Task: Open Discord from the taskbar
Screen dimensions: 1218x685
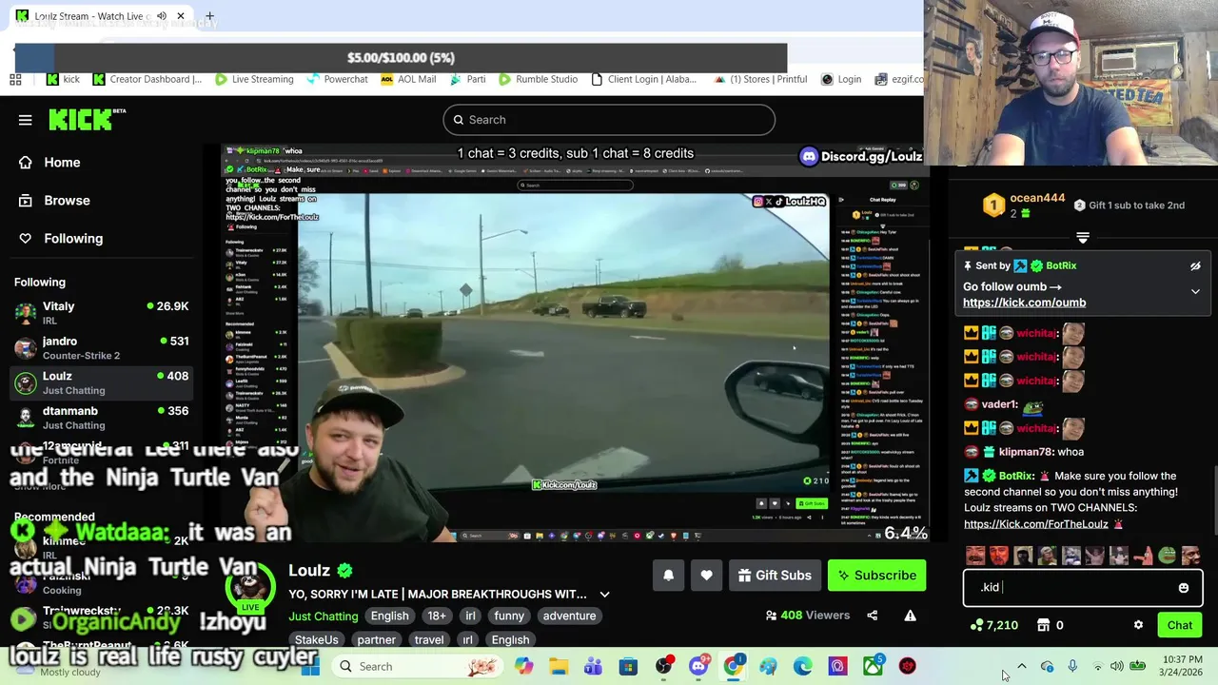Action: click(698, 667)
